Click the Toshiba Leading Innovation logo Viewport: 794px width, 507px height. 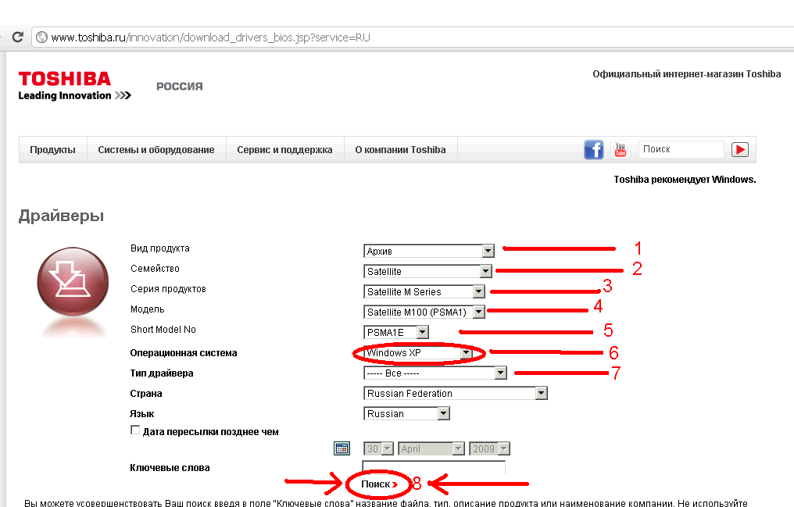[x=74, y=85]
